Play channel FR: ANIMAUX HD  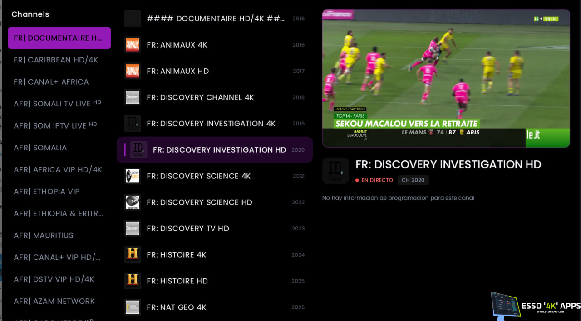tap(215, 71)
